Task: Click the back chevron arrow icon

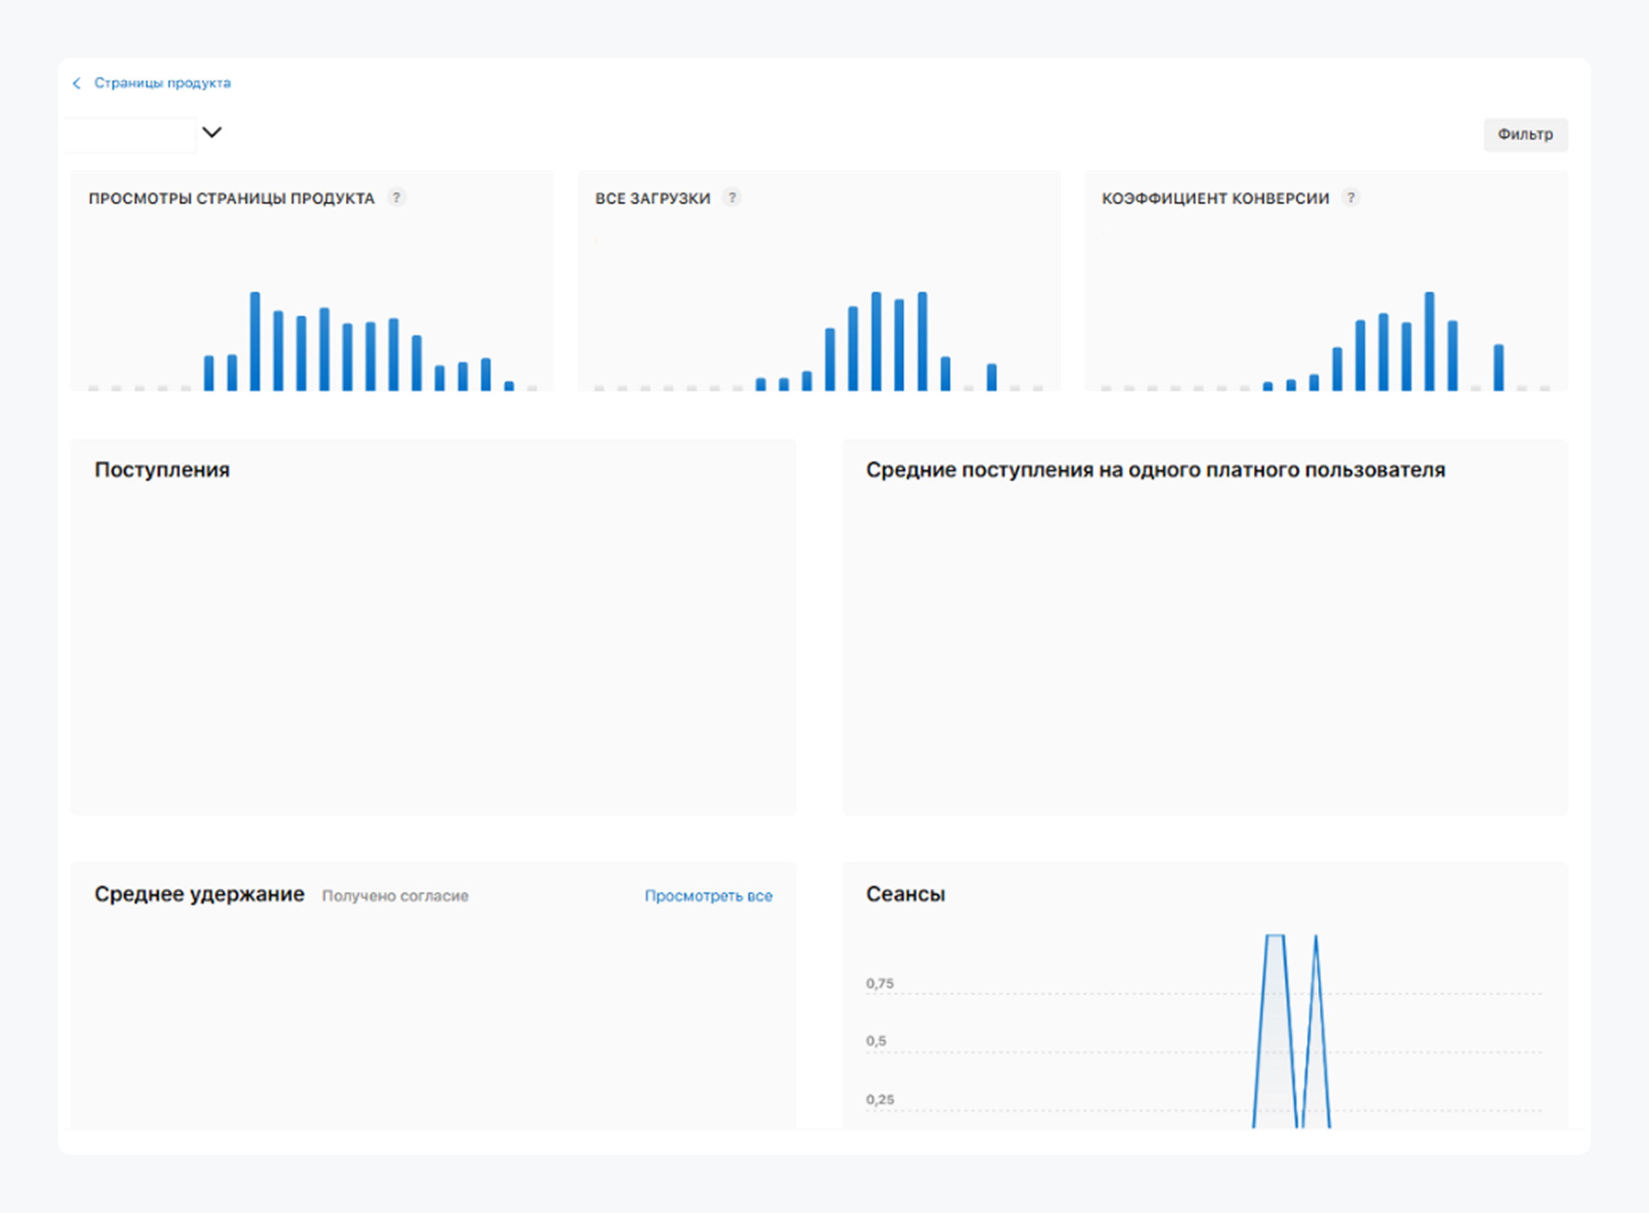Action: 77,83
